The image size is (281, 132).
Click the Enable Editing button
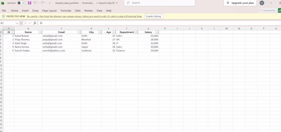click(x=154, y=17)
